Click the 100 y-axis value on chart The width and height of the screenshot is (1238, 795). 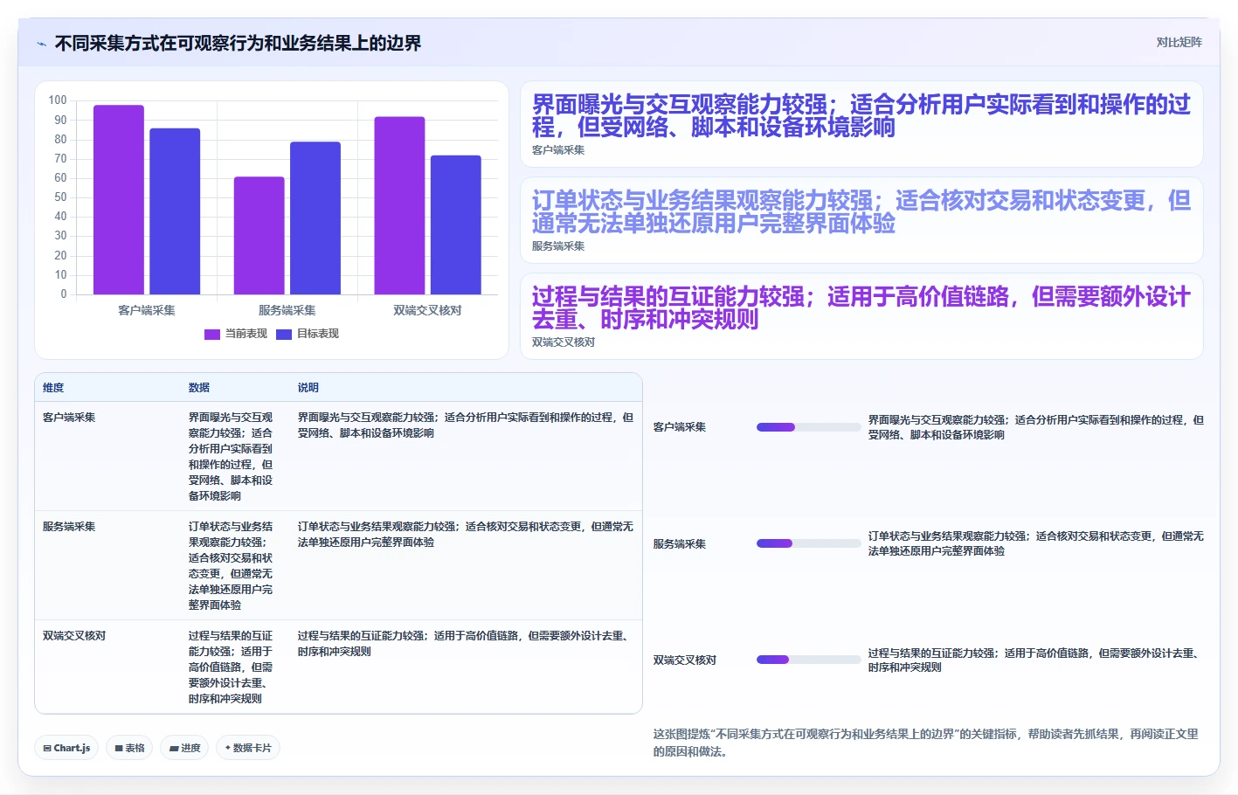[58, 100]
